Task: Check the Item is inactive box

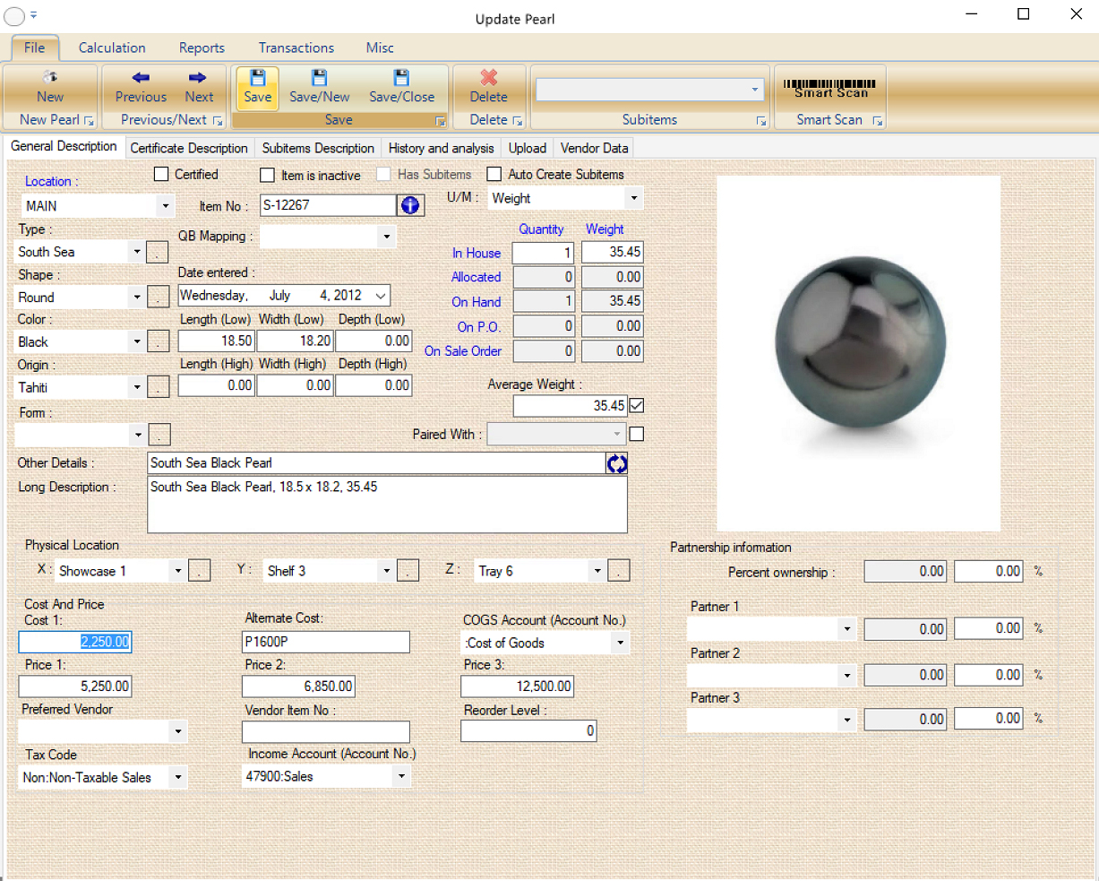Action: [x=267, y=176]
